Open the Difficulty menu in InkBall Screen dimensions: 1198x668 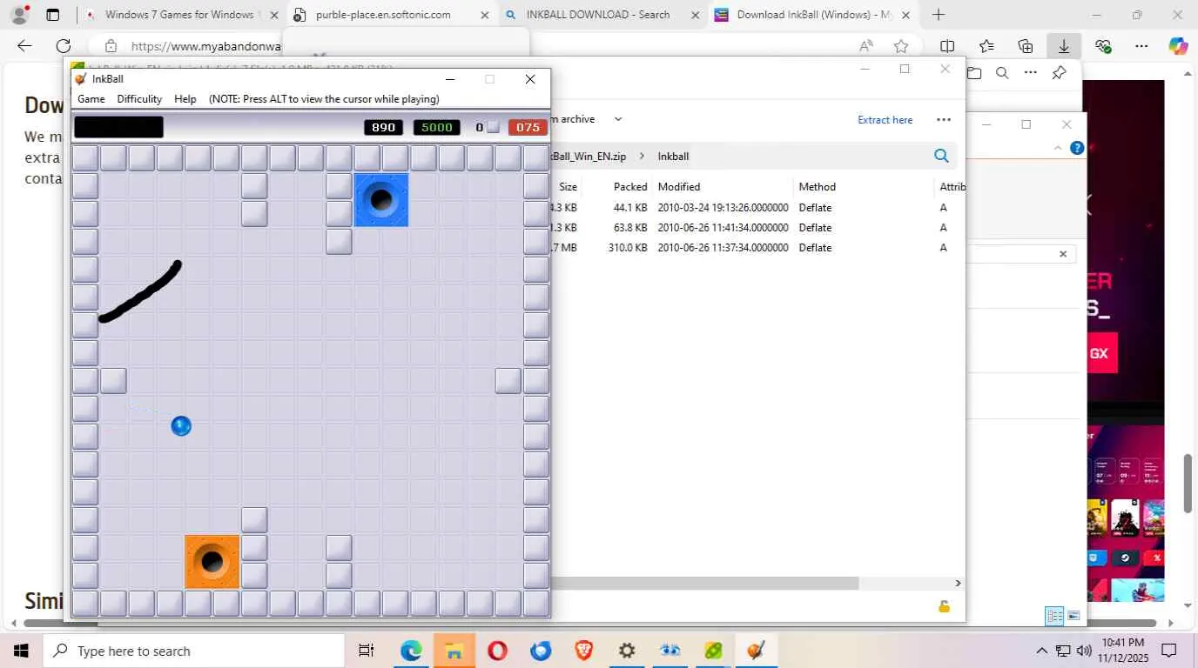[x=139, y=99]
